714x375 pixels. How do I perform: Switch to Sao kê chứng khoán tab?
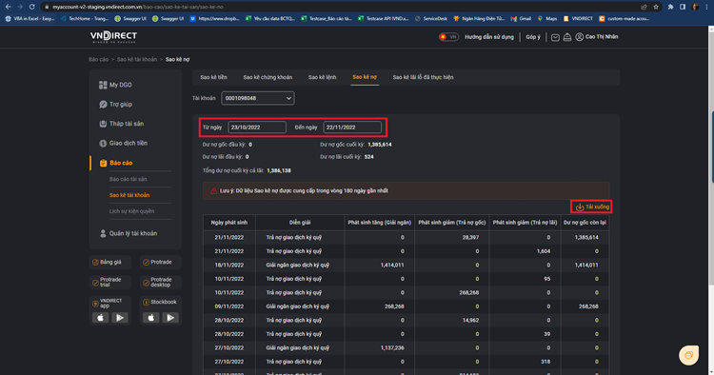pyautogui.click(x=268, y=77)
